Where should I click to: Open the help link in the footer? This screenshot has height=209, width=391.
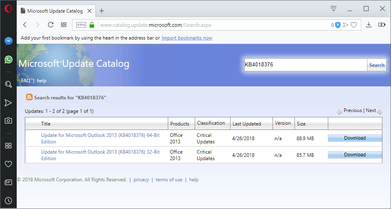coord(194,180)
